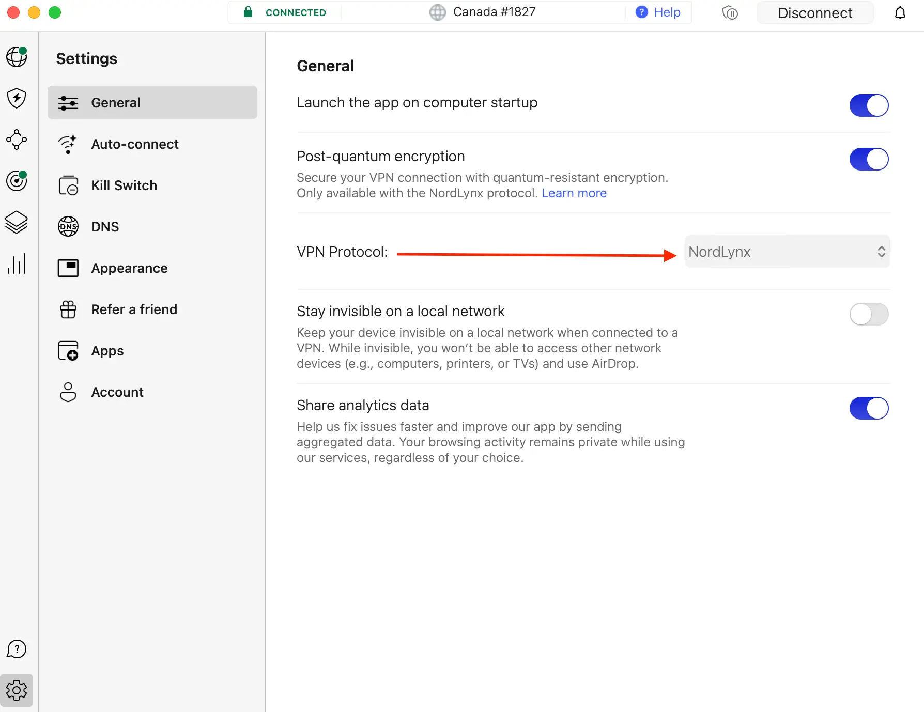Toggle off Share analytics data

(869, 408)
